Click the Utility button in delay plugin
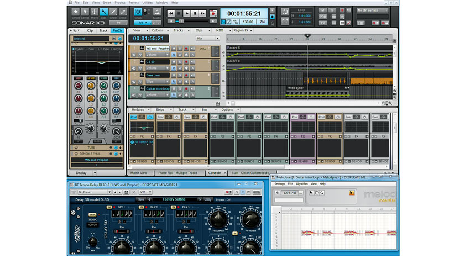The width and height of the screenshot is (470, 279). (x=208, y=199)
